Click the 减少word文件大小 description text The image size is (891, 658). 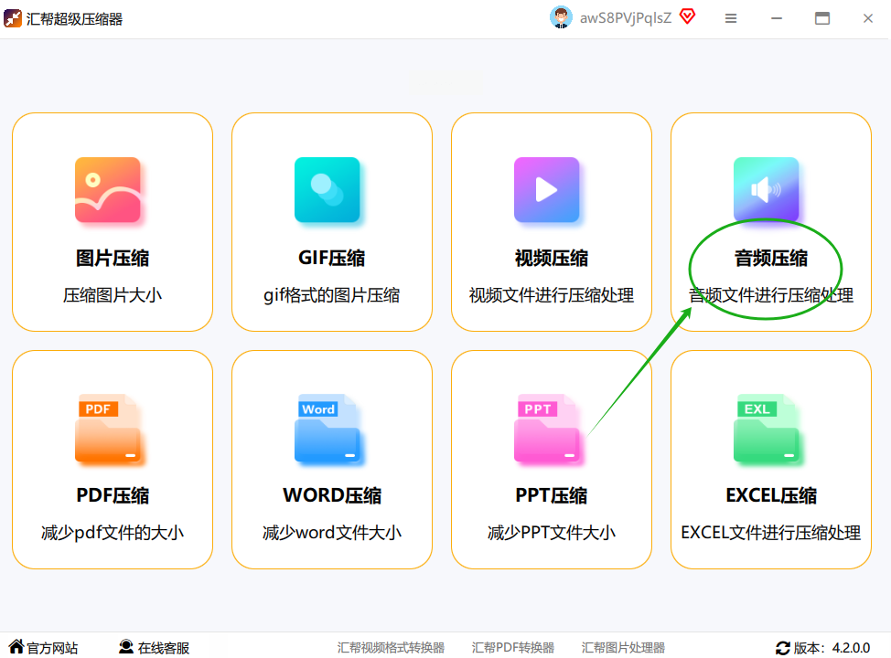(x=332, y=533)
